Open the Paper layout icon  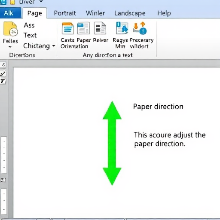(x=83, y=28)
